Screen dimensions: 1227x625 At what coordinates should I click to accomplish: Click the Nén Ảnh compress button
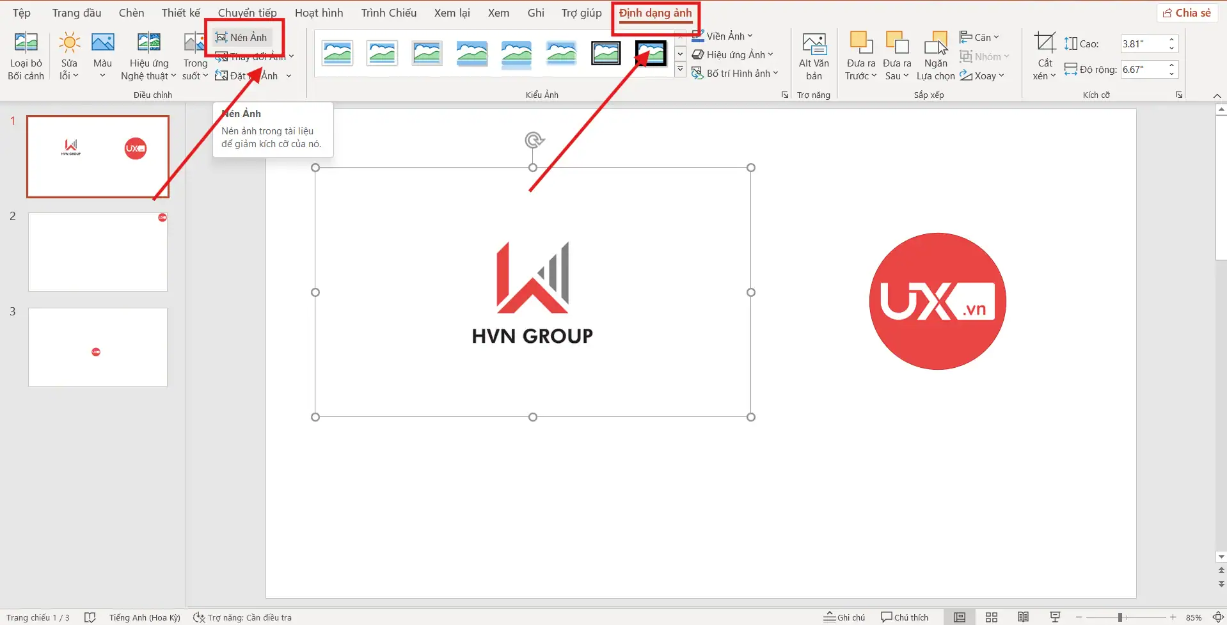[242, 37]
